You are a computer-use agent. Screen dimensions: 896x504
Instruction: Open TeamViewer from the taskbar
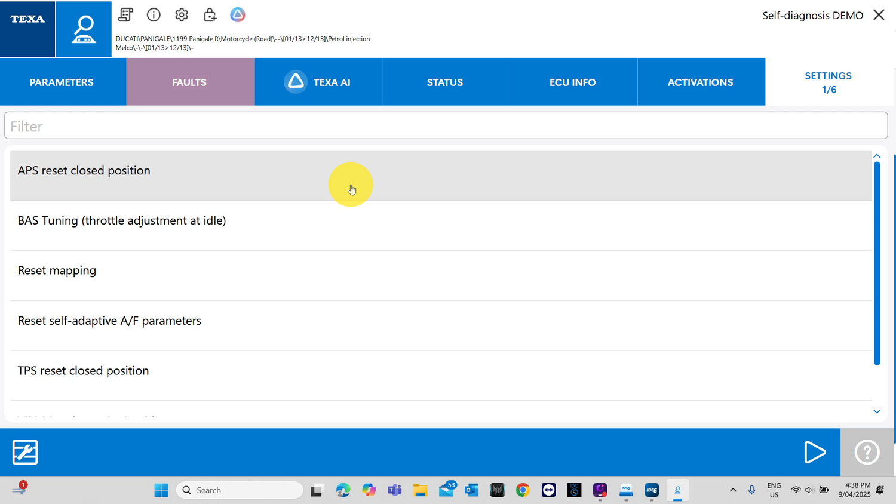pyautogui.click(x=548, y=490)
